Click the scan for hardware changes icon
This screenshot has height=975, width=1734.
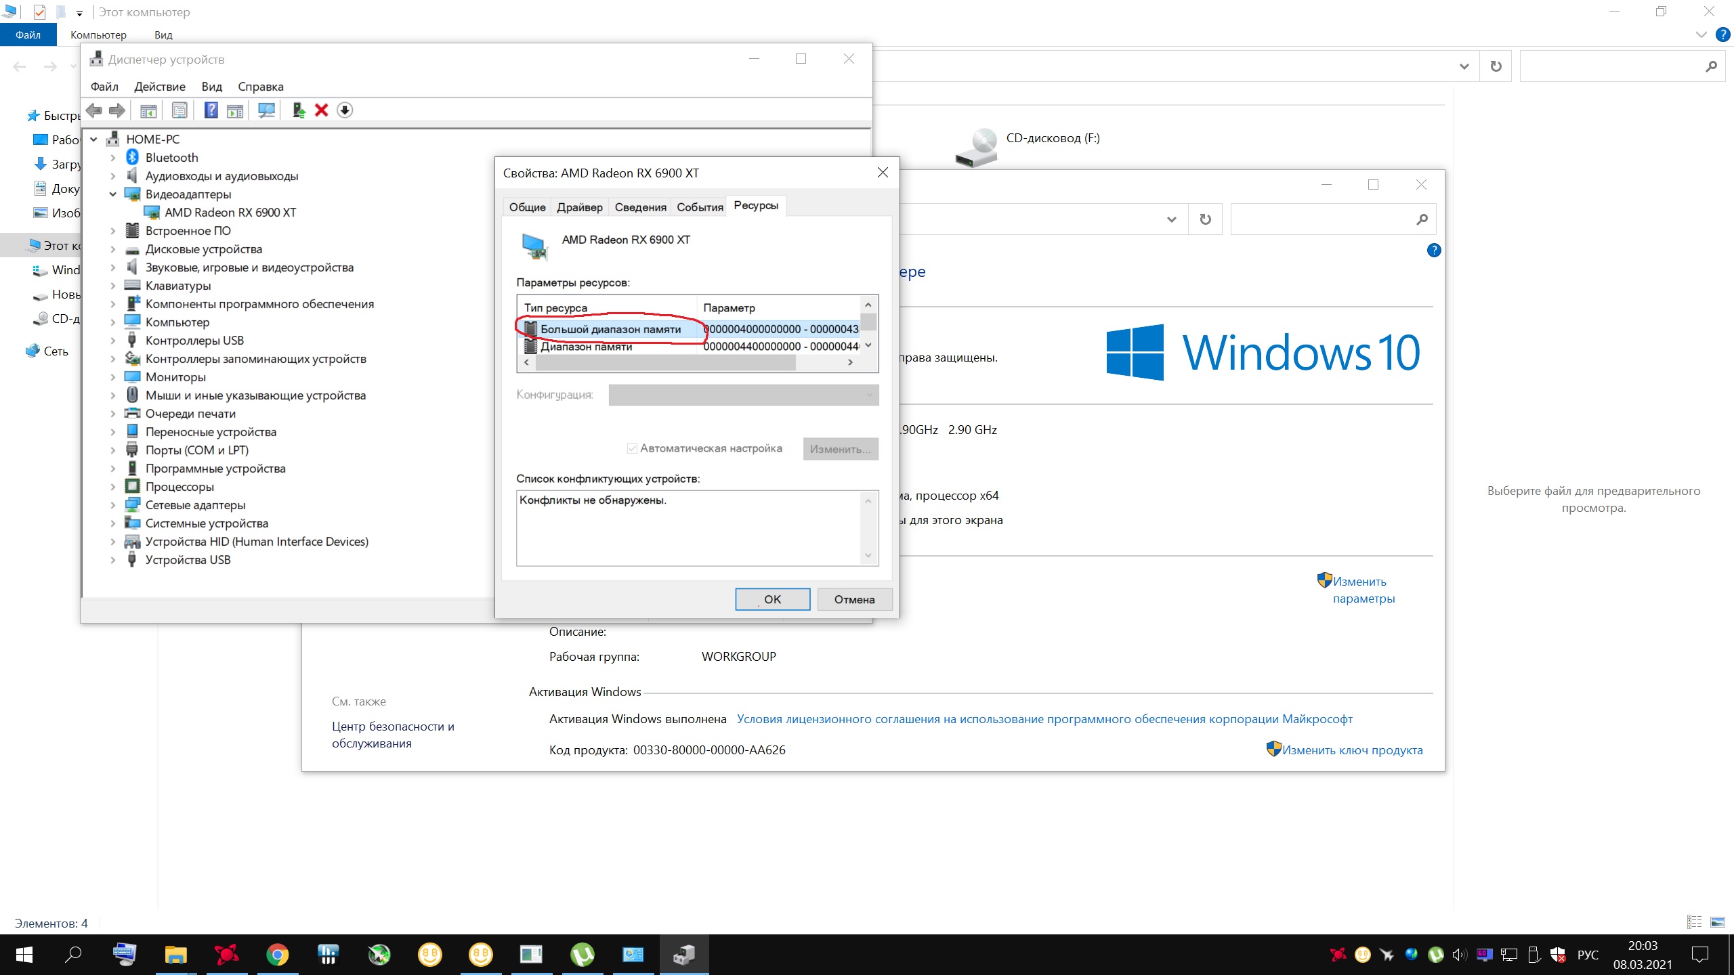click(266, 110)
